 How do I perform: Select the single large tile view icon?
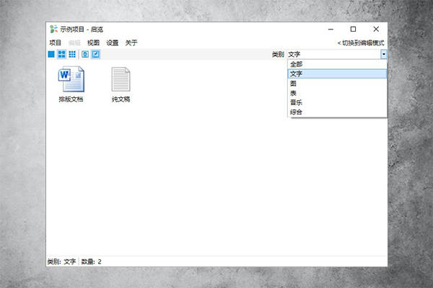pyautogui.click(x=51, y=54)
